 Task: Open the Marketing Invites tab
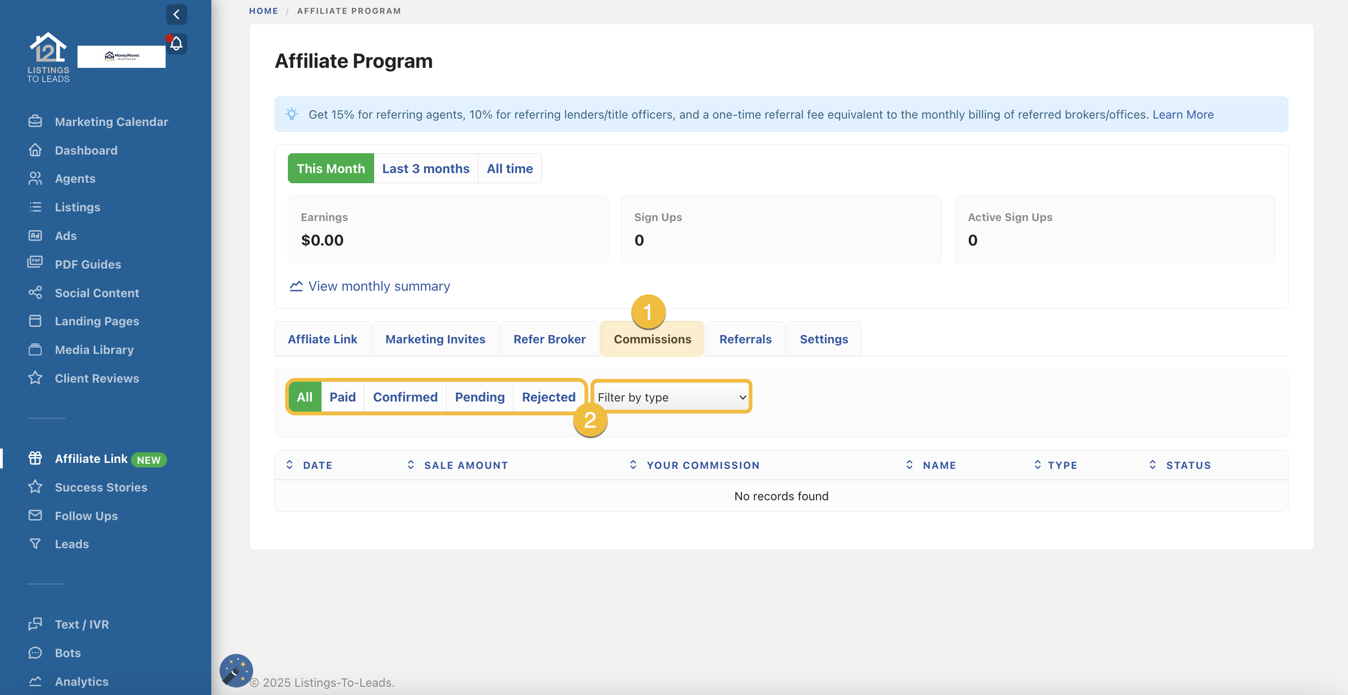(435, 339)
